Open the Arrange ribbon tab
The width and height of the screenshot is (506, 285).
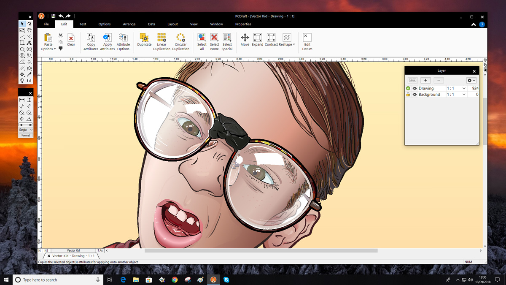129,24
